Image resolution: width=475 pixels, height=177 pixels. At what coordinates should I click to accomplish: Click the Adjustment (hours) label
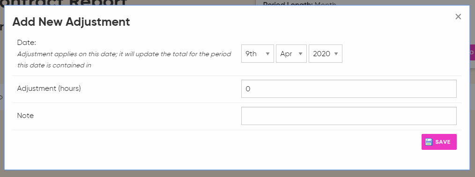[49, 88]
